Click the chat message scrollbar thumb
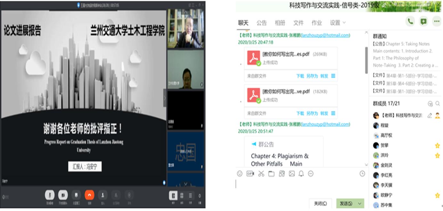443x211 pixels. click(x=366, y=60)
